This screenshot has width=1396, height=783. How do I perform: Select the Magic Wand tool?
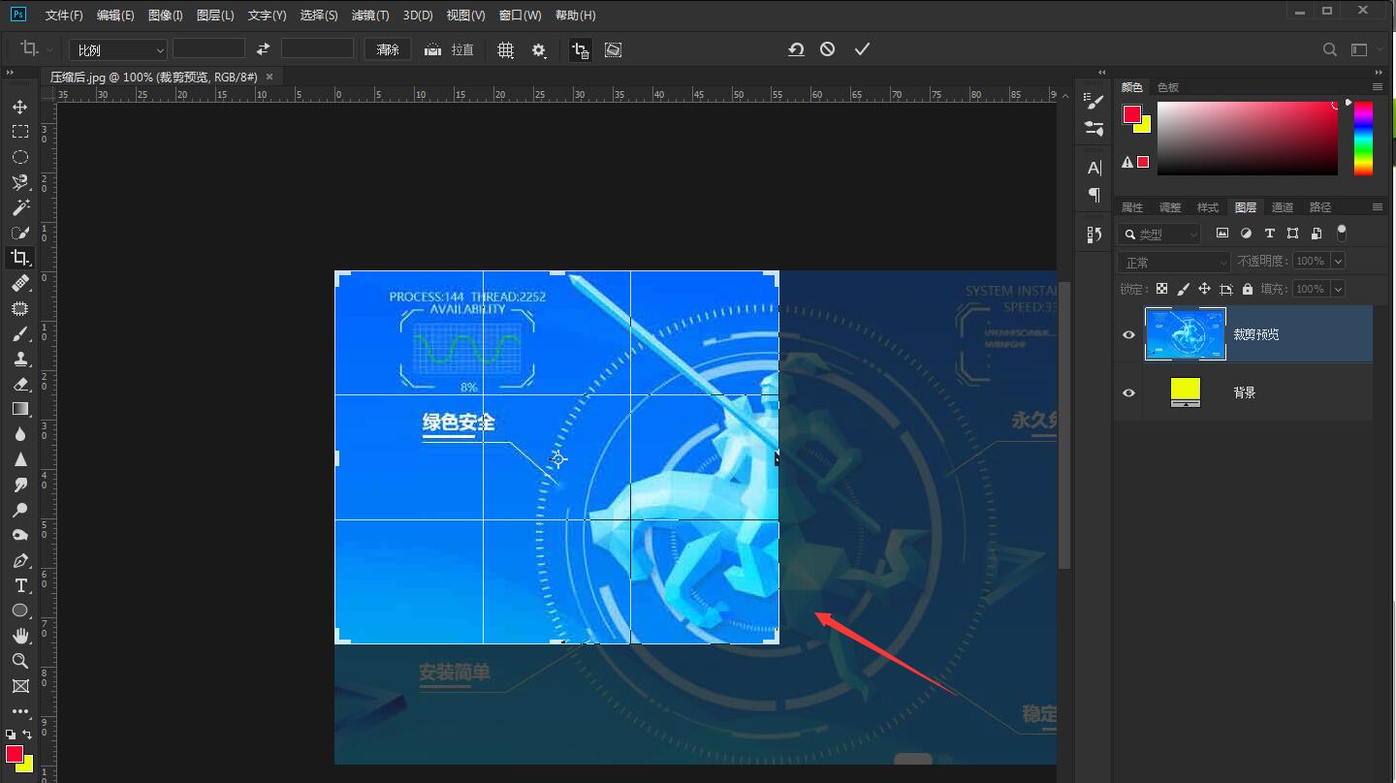click(19, 207)
